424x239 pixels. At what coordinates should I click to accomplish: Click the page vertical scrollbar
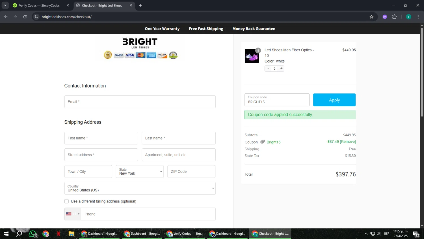pyautogui.click(x=422, y=72)
